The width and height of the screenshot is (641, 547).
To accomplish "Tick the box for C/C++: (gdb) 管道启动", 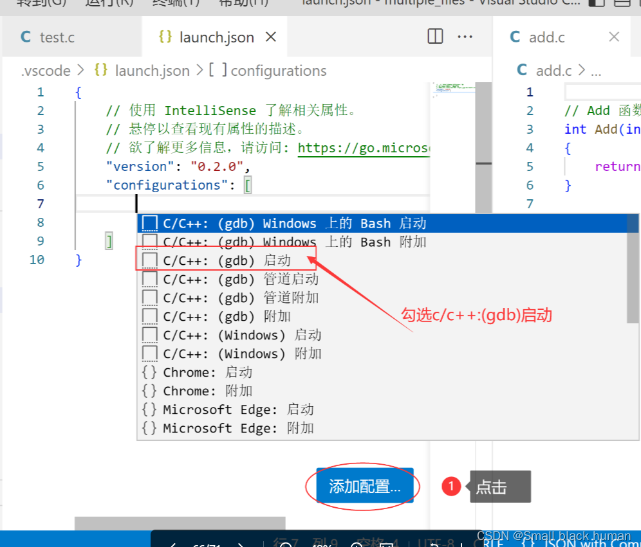I will pos(149,279).
